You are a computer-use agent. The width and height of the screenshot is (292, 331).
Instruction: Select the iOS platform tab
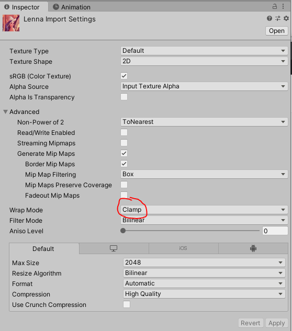[183, 248]
